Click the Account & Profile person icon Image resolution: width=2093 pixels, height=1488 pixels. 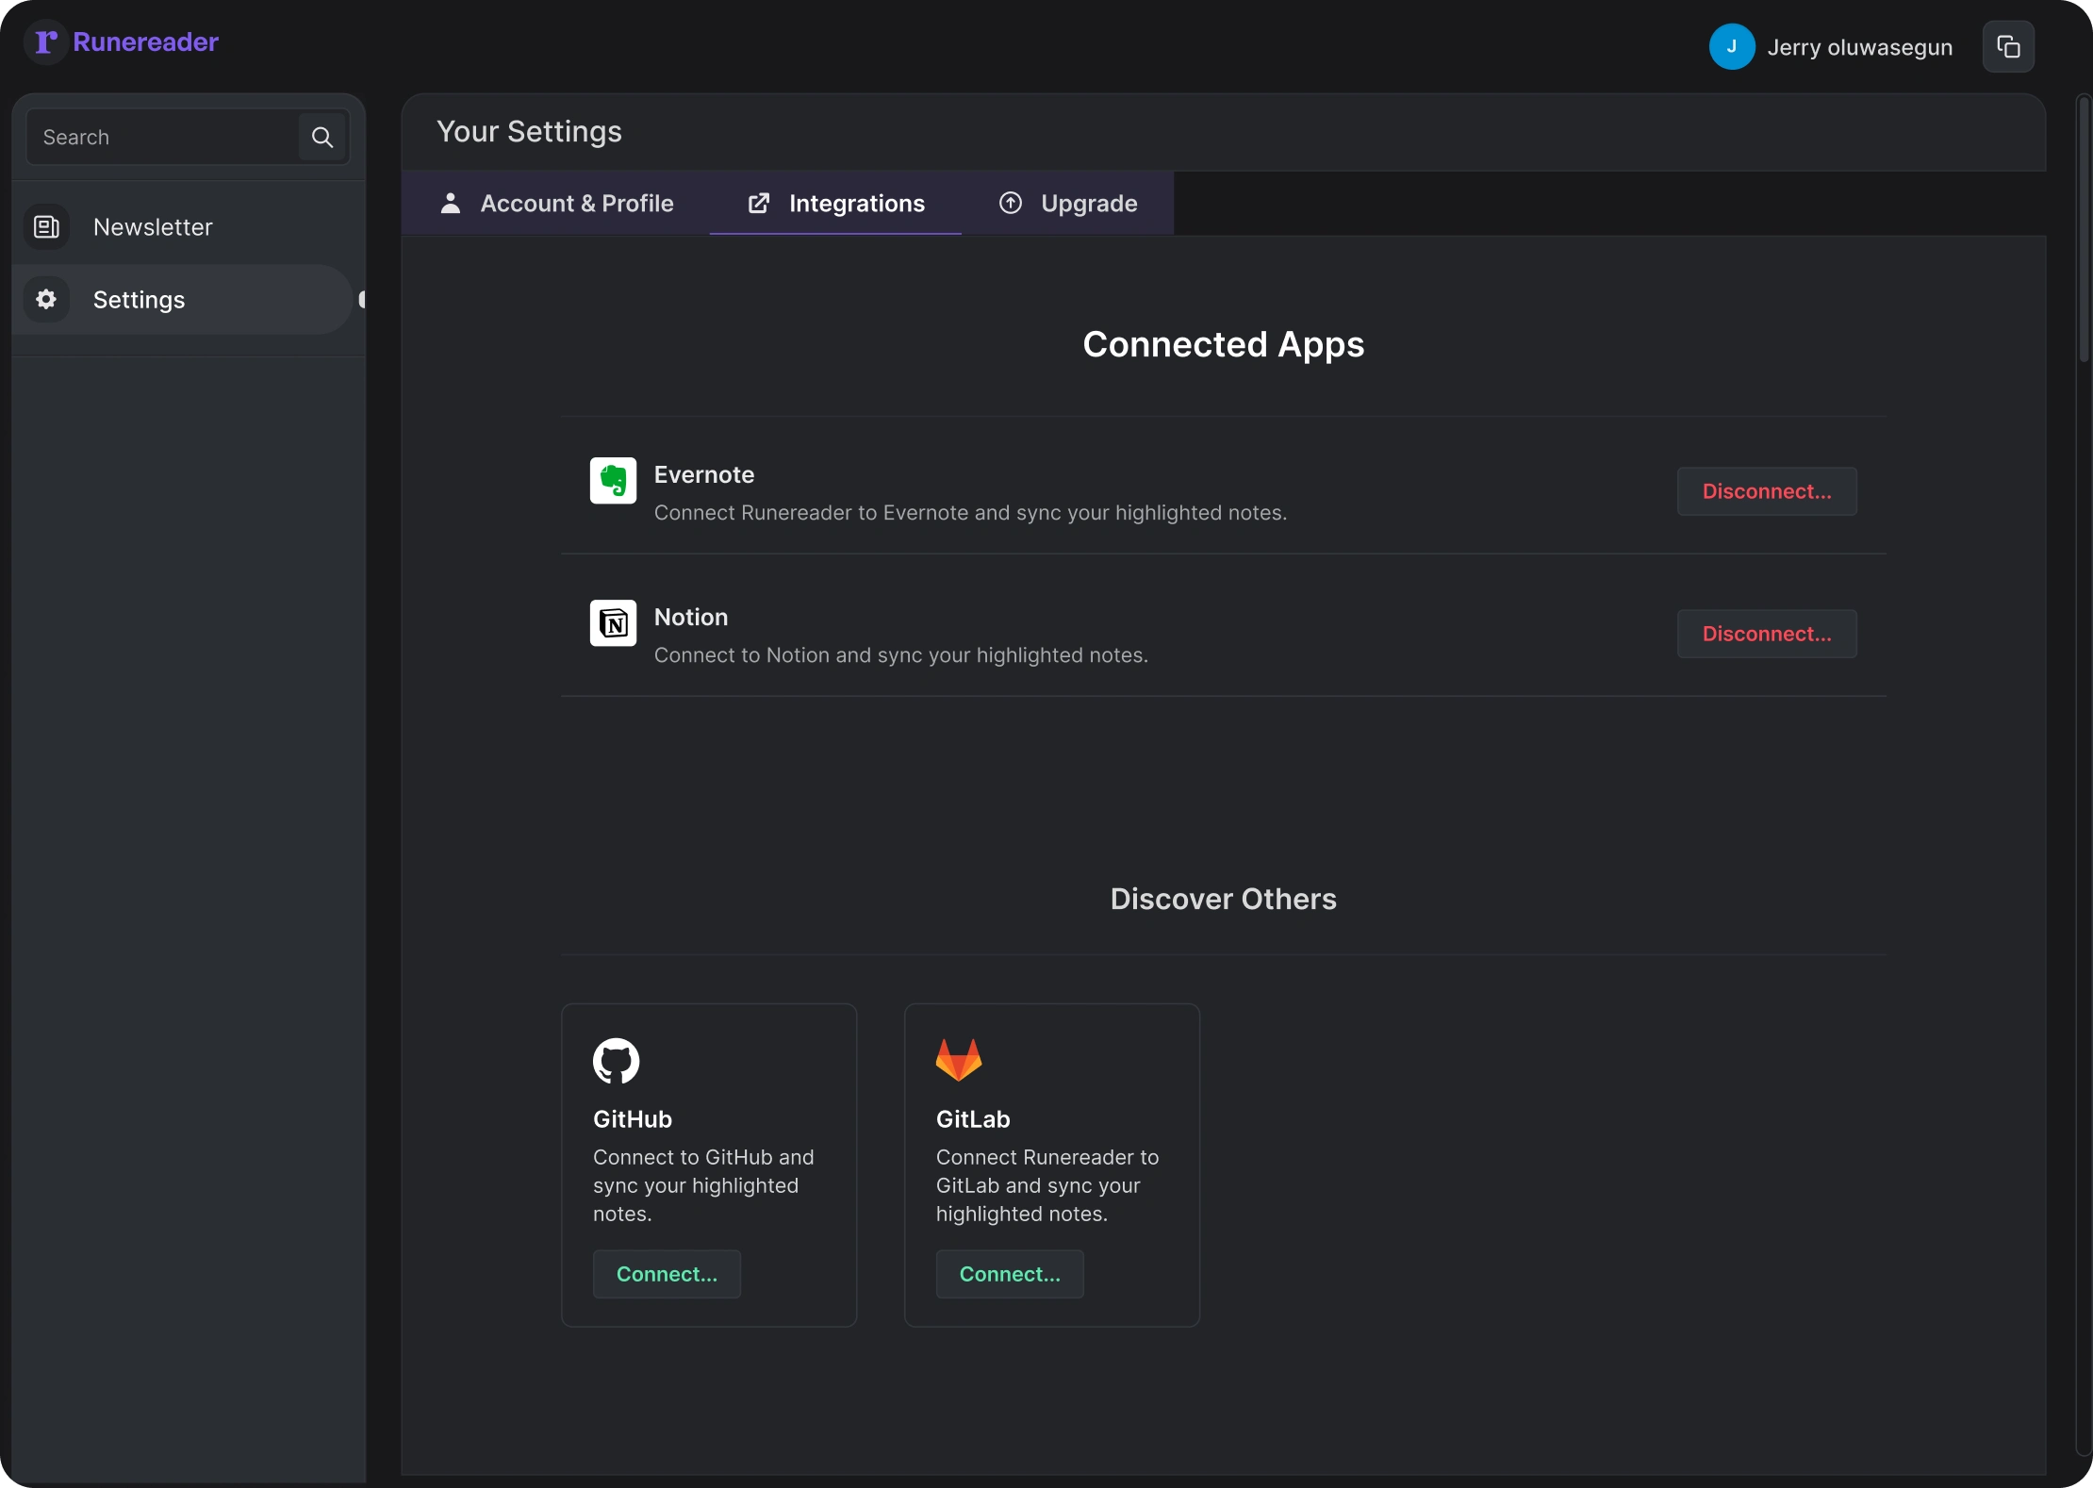(451, 203)
